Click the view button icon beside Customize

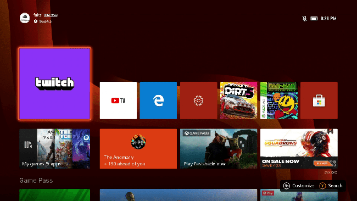click(x=286, y=186)
